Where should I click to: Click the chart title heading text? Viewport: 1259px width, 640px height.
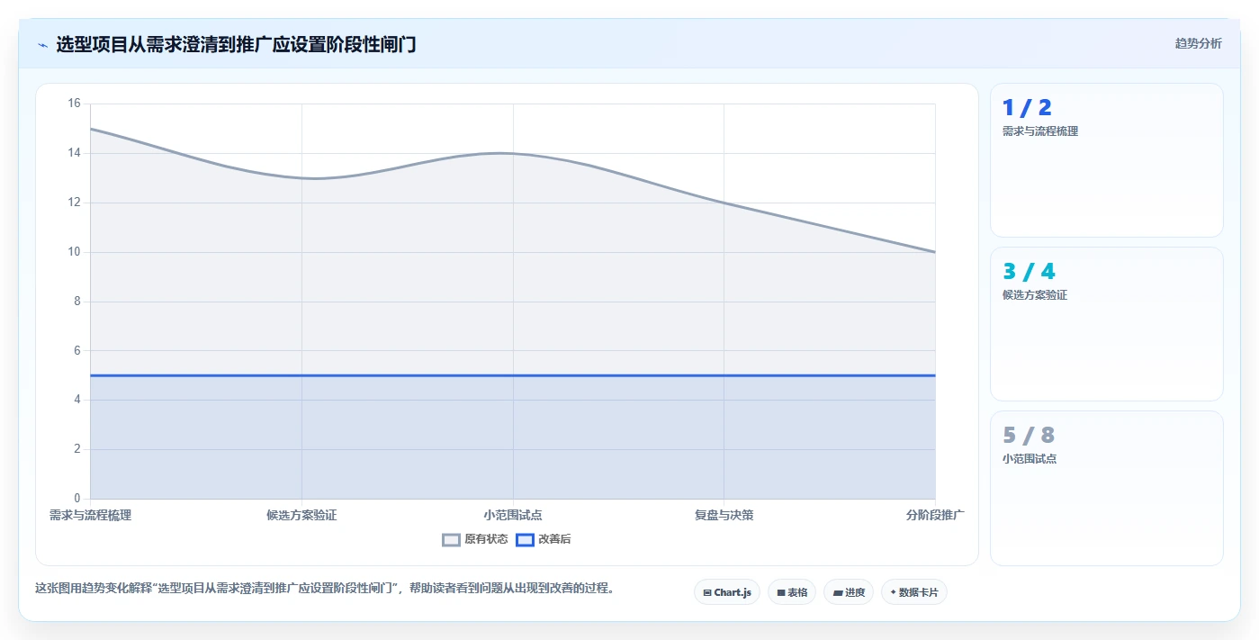236,44
